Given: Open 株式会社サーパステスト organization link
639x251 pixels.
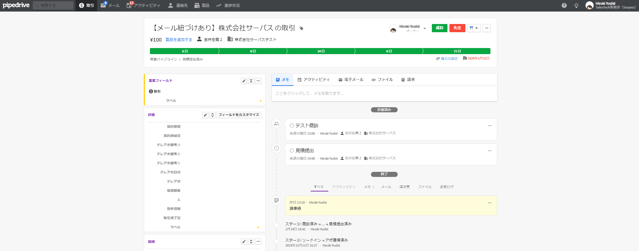Looking at the screenshot, I should coord(256,40).
